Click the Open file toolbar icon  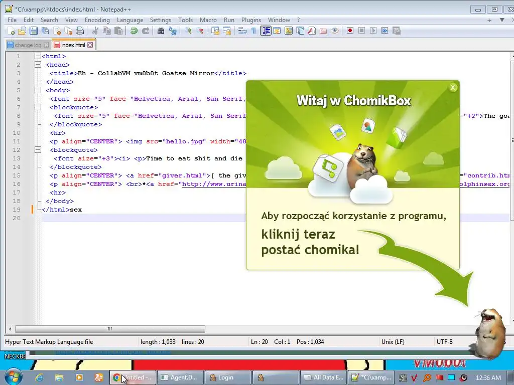click(x=22, y=31)
